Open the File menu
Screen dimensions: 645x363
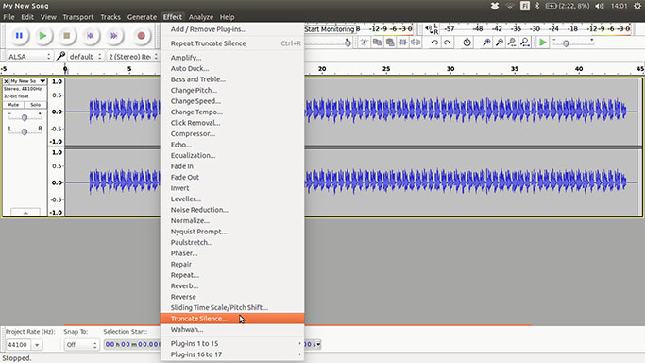(8, 17)
